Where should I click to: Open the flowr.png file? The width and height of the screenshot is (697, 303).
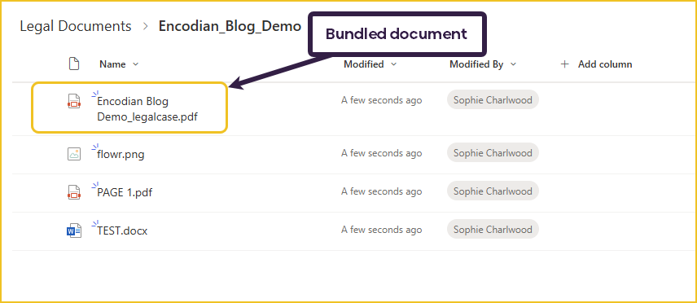(x=121, y=155)
